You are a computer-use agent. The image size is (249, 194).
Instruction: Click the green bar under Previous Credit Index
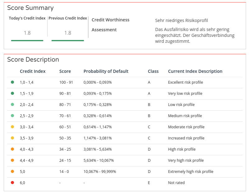(67, 40)
